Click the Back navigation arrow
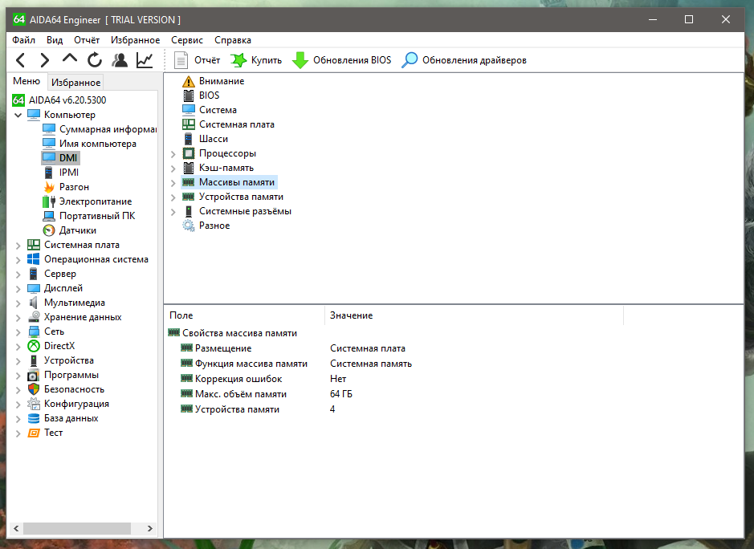Image resolution: width=754 pixels, height=549 pixels. [20, 60]
